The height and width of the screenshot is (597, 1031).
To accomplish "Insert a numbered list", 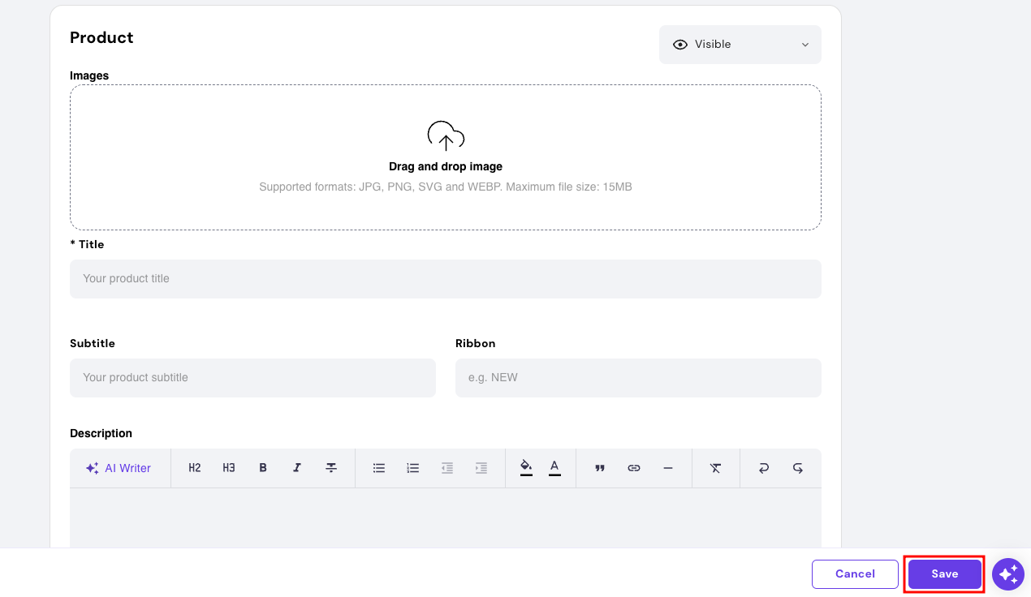I will point(412,468).
